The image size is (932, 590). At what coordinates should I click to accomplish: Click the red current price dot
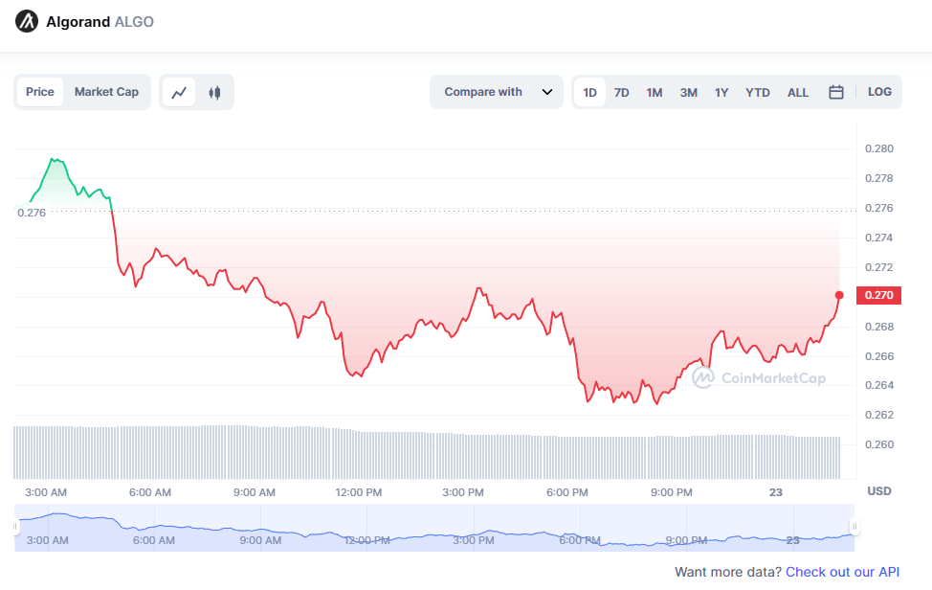[839, 295]
